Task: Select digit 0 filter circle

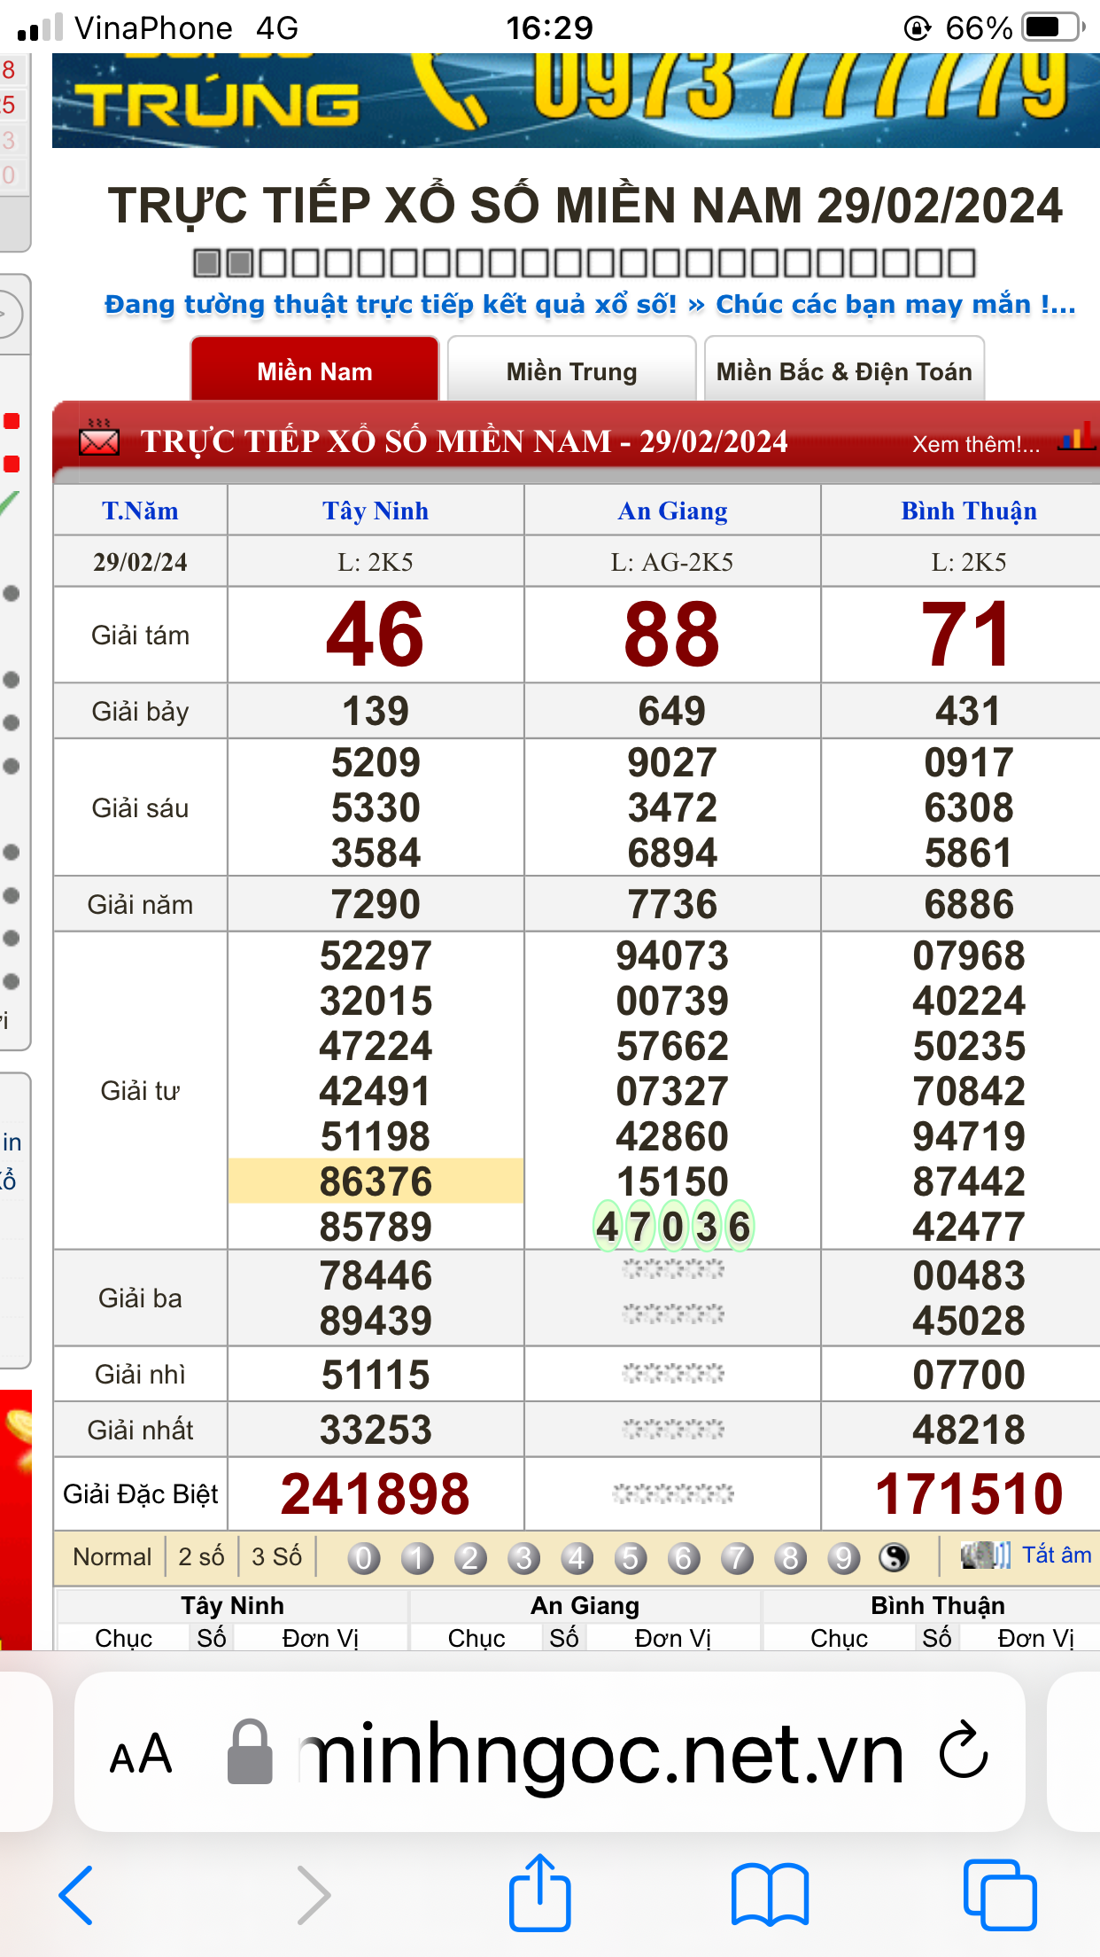Action: point(363,1557)
